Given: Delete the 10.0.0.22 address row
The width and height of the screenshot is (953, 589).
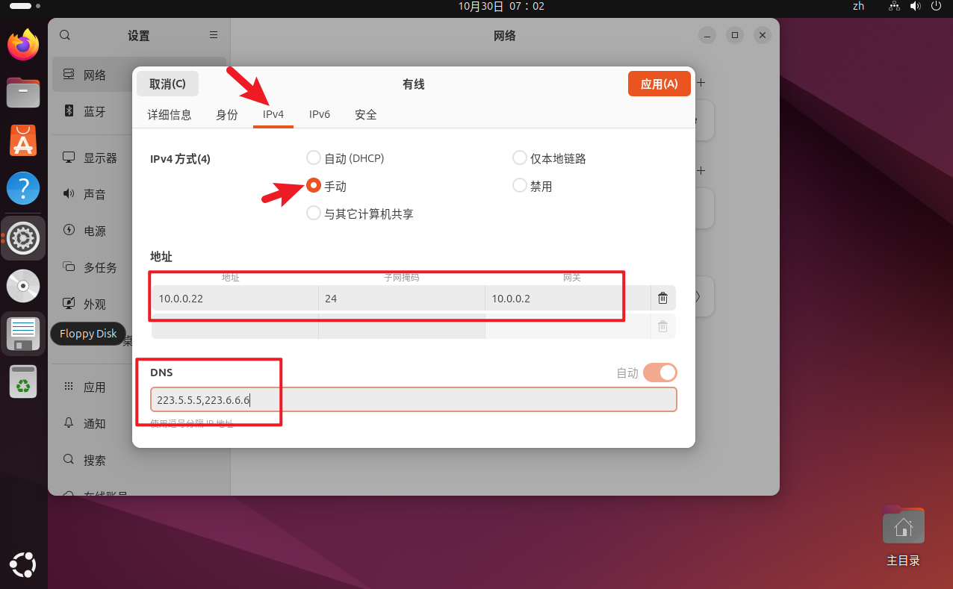Looking at the screenshot, I should 662,299.
